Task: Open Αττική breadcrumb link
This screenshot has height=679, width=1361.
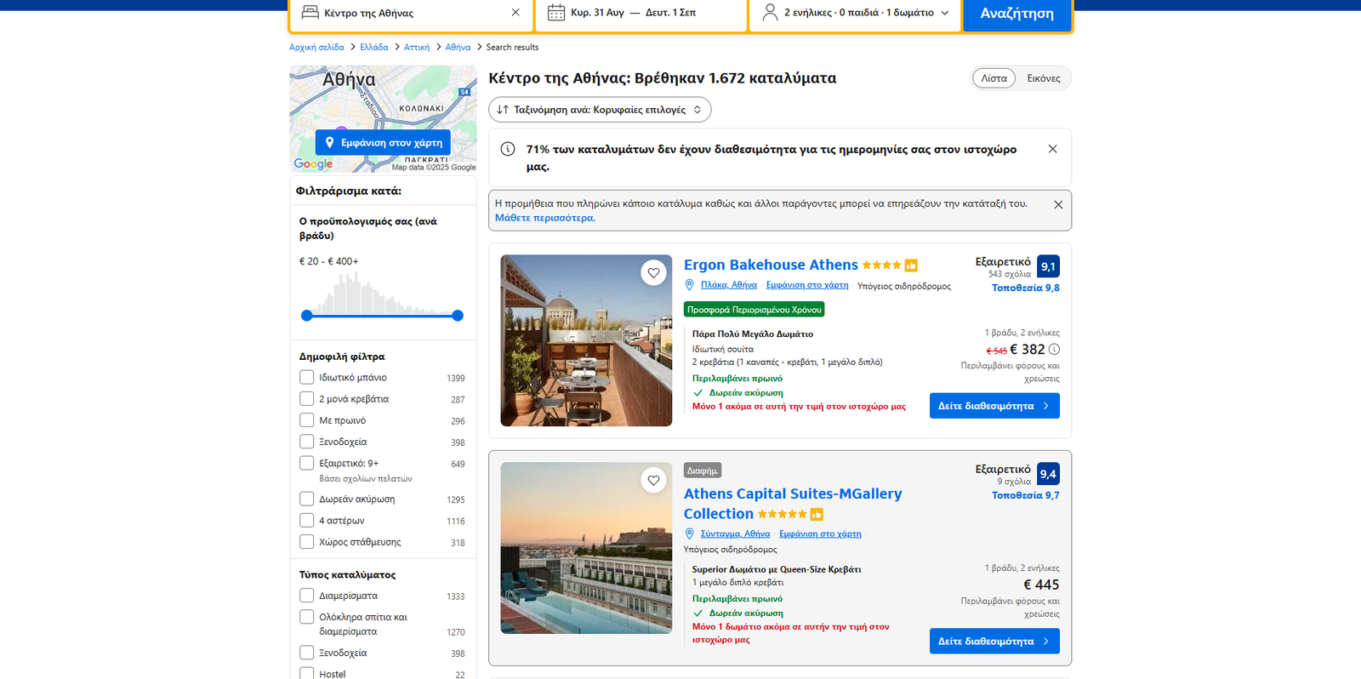Action: 417,48
